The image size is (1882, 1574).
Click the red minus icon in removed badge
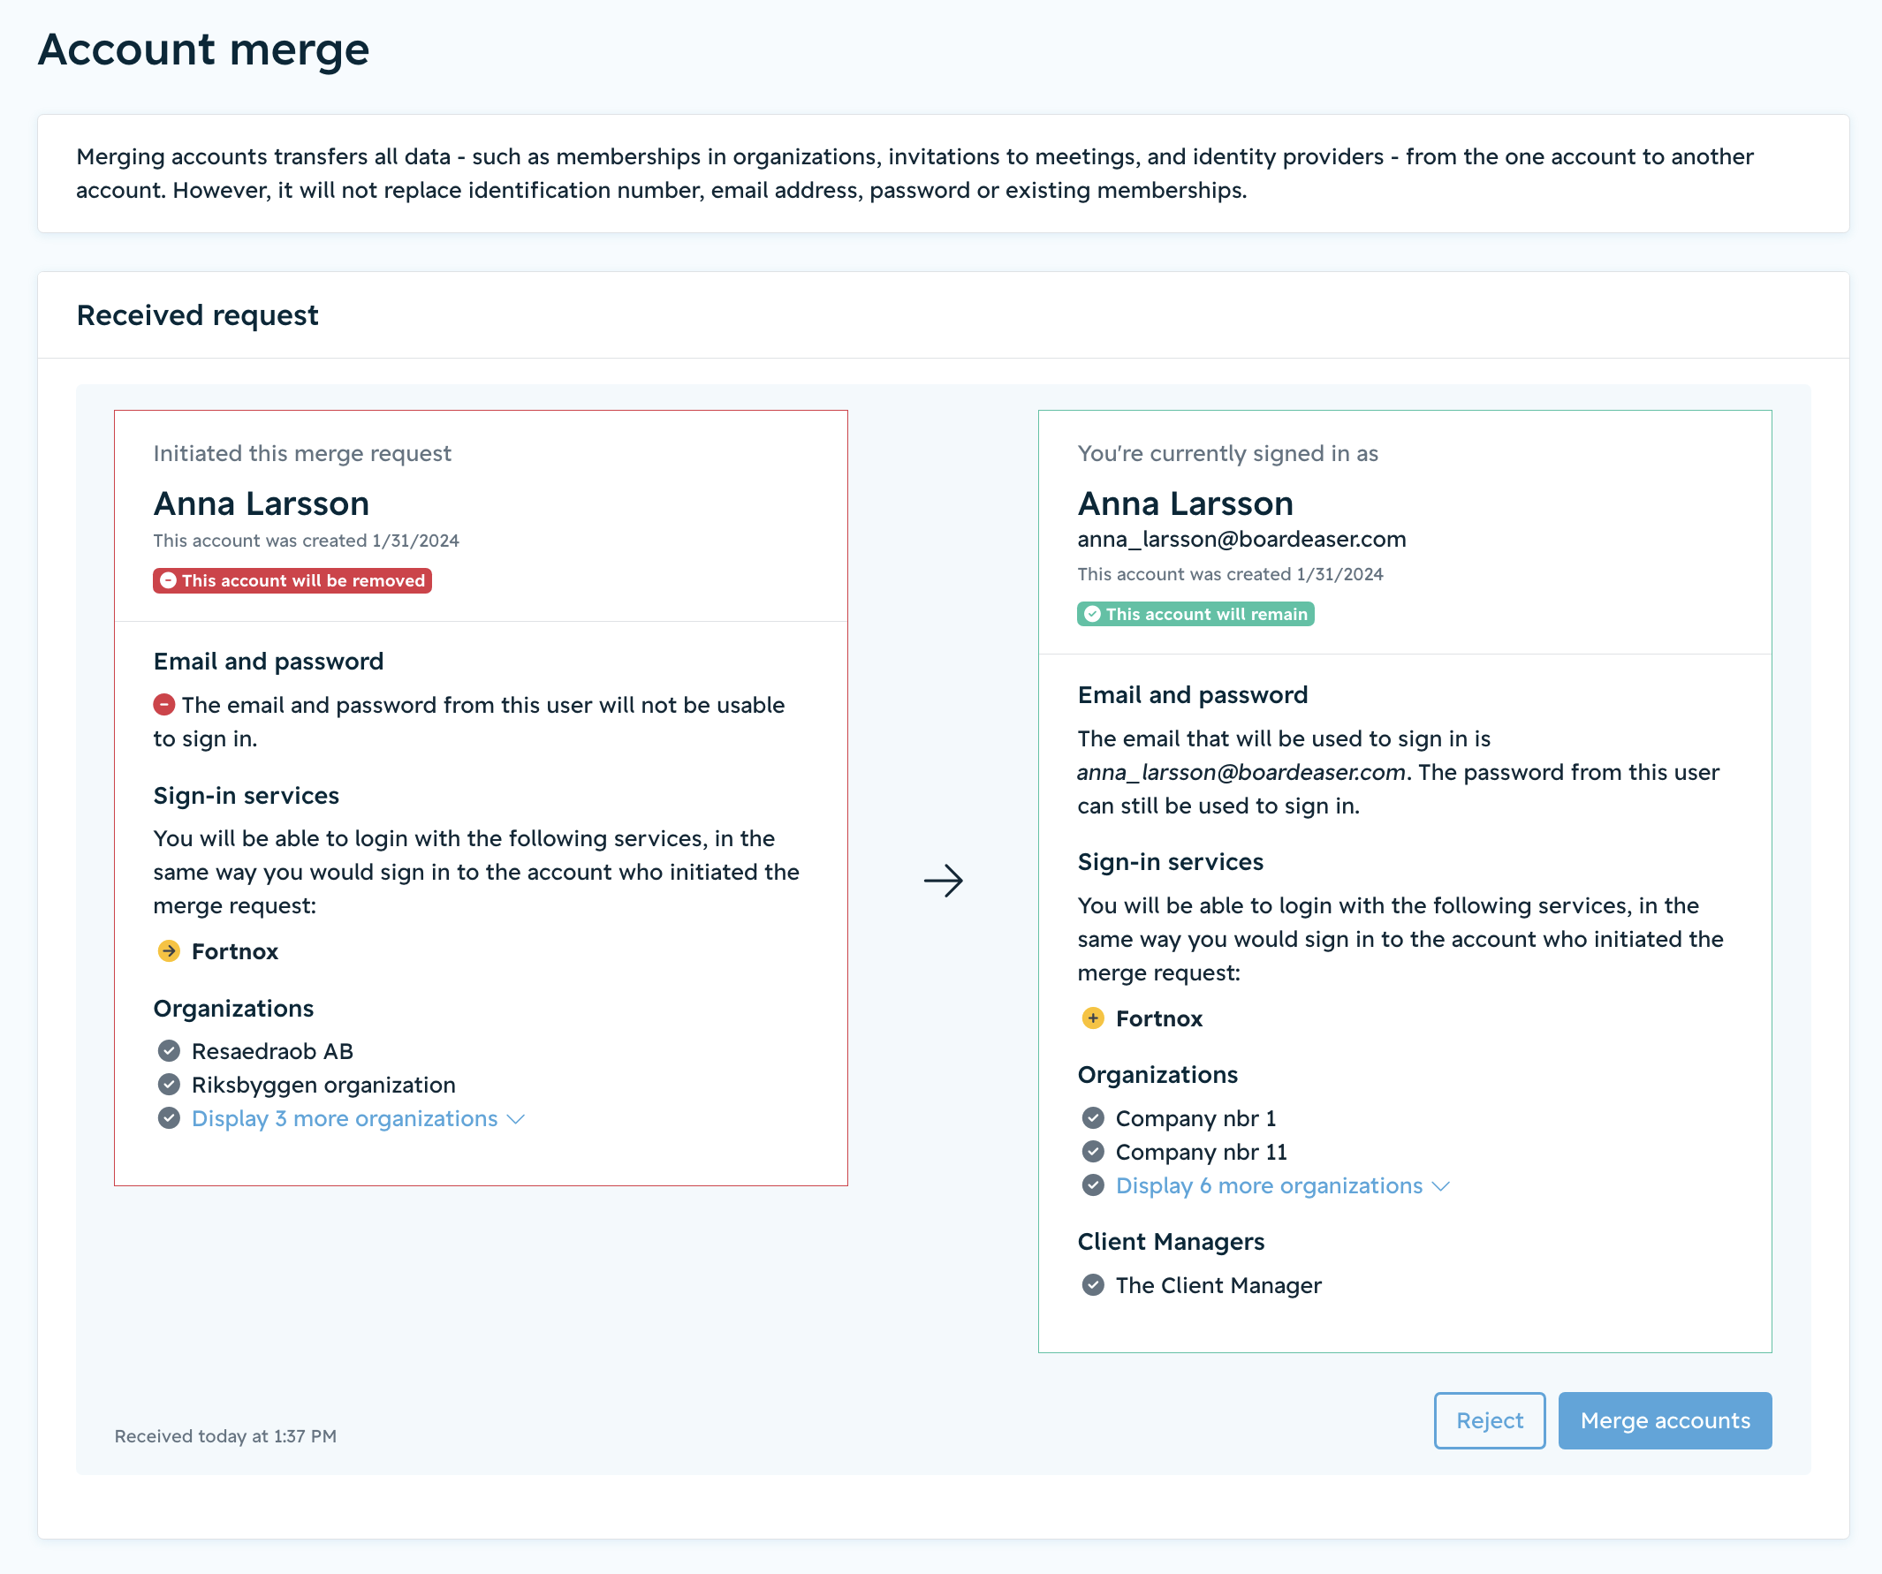tap(168, 580)
